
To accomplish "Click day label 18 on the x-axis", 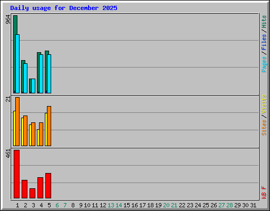I will [150, 205].
